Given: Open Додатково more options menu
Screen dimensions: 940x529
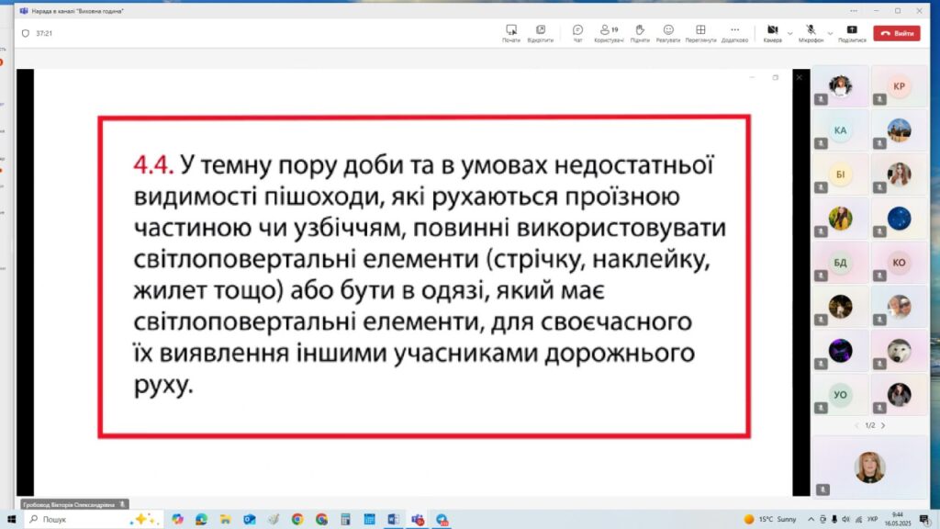Looking at the screenshot, I should point(734,33).
